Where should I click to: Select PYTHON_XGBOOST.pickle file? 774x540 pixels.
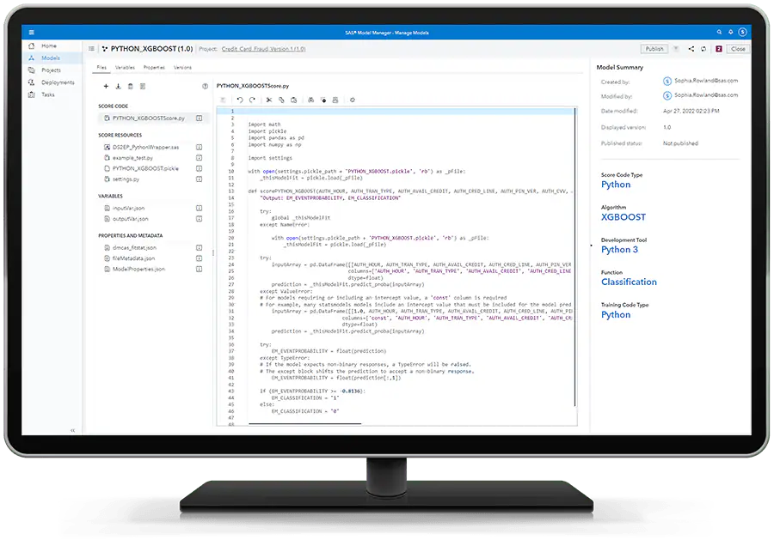click(x=145, y=168)
